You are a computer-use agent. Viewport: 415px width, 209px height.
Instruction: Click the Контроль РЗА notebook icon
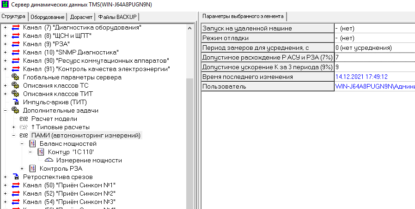(x=32, y=169)
